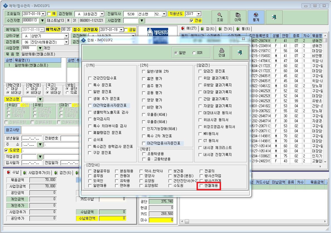The image size is (331, 233).
Task: Open the 이력 history icon button
Action: coord(238,17)
